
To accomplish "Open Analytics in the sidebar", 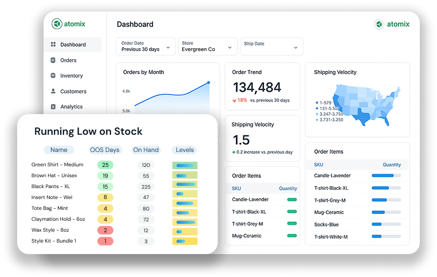I will click(x=73, y=107).
